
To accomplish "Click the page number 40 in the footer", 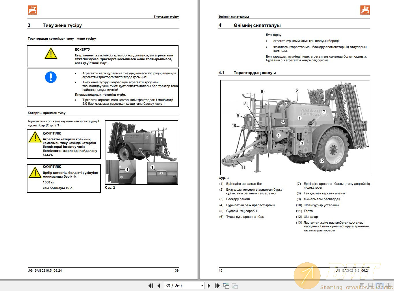I will coord(220,270).
